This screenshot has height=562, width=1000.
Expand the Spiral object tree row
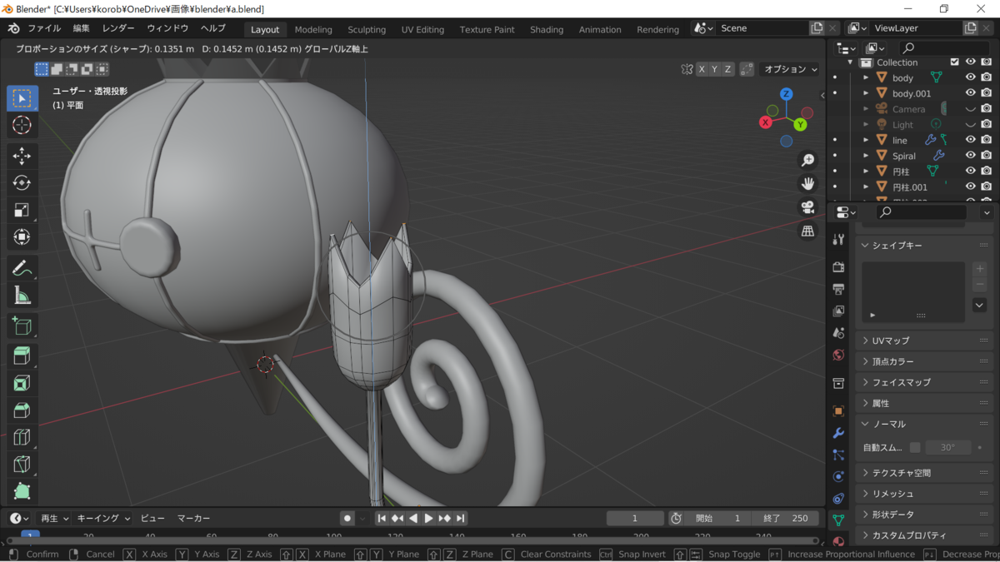pos(866,156)
